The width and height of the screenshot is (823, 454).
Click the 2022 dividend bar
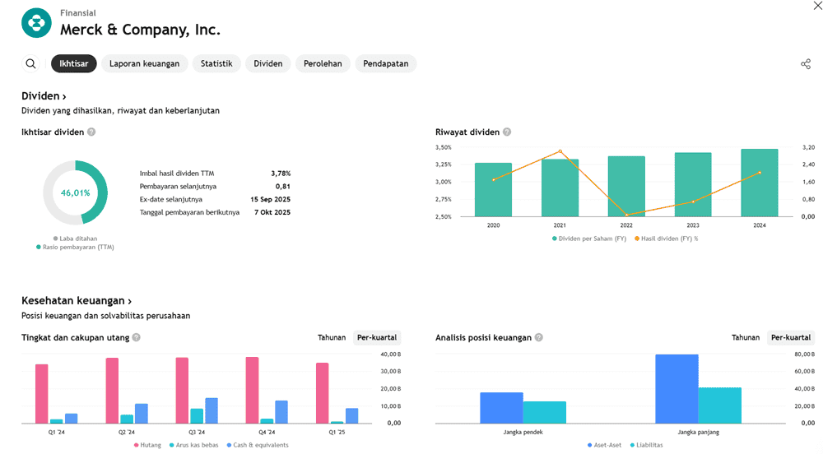pos(626,186)
